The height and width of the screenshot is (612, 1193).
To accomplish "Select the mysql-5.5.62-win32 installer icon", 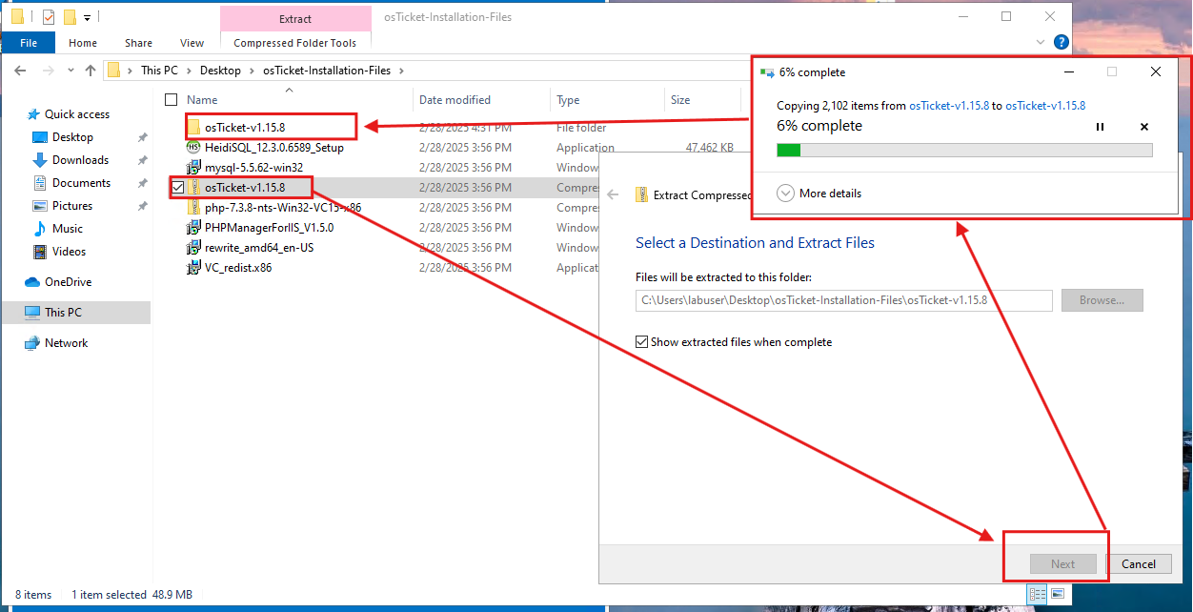I will pyautogui.click(x=194, y=168).
